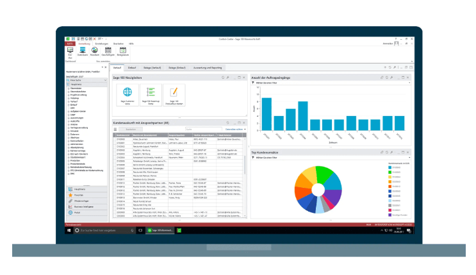
Task: Start the Sage 100 Produkttour tile
Action: point(174,95)
